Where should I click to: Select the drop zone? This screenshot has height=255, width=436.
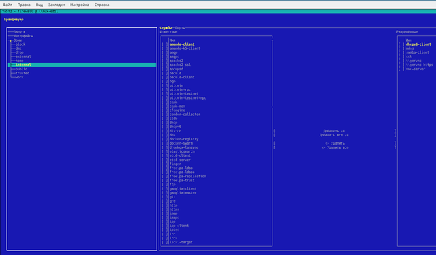coord(20,52)
